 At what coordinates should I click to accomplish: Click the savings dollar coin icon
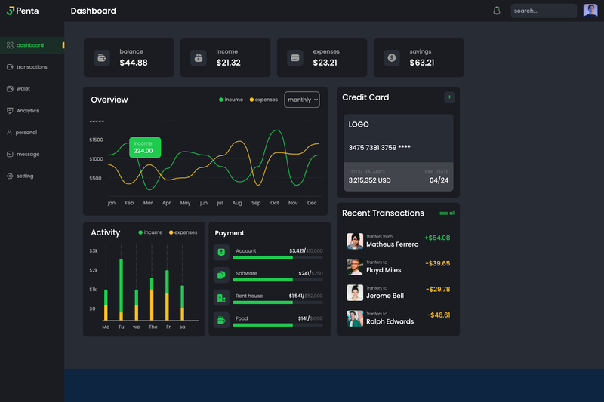pos(392,58)
